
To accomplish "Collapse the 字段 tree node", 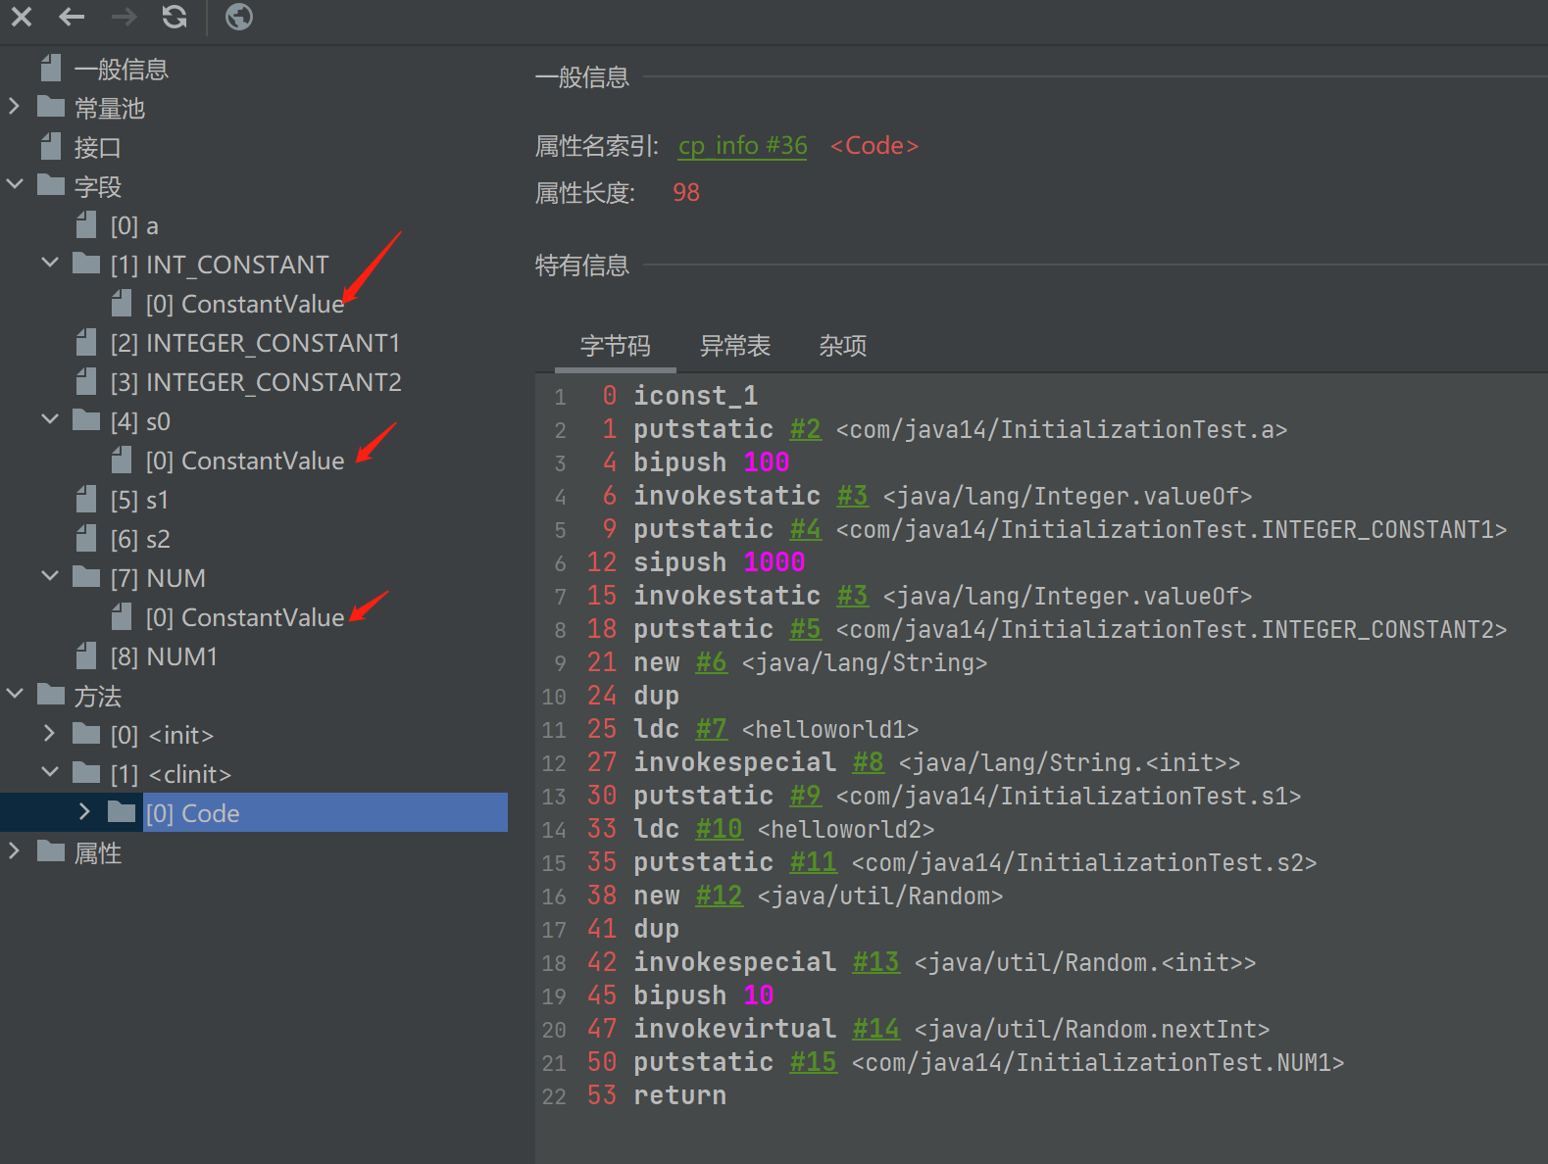I will click(x=15, y=185).
